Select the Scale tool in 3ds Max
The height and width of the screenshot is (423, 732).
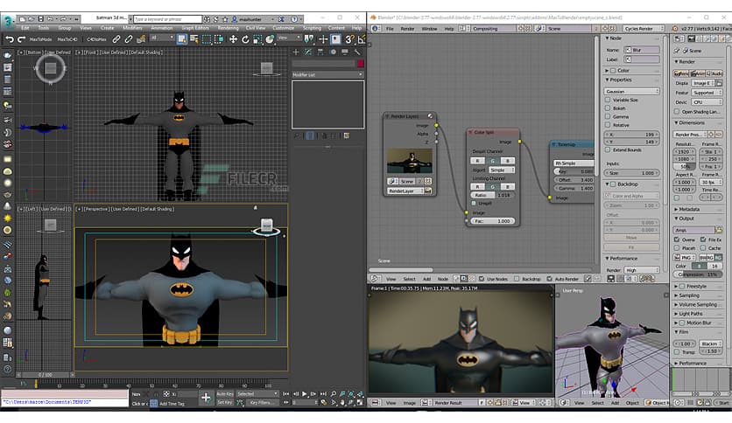(257, 39)
